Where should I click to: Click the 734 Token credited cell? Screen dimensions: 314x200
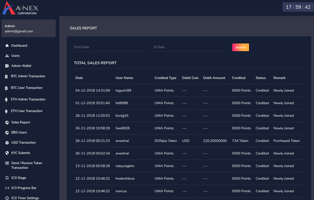click(240, 141)
